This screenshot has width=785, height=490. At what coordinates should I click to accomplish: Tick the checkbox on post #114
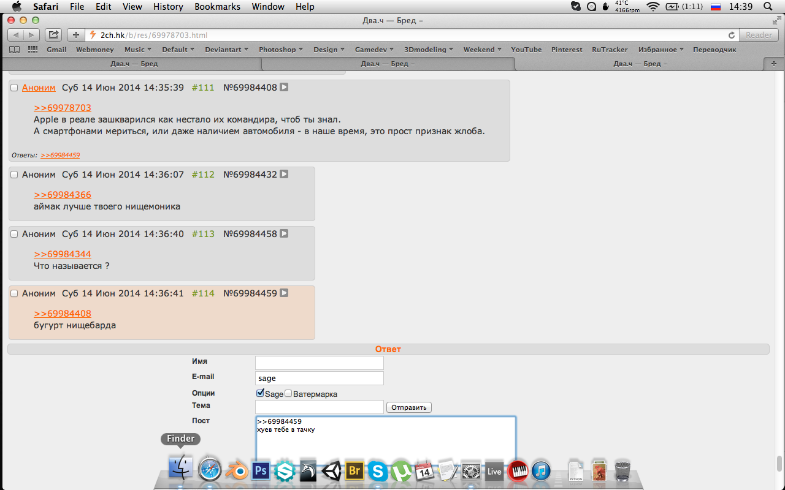point(14,293)
